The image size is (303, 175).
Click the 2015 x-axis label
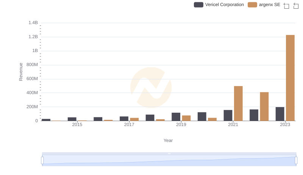[77, 125]
